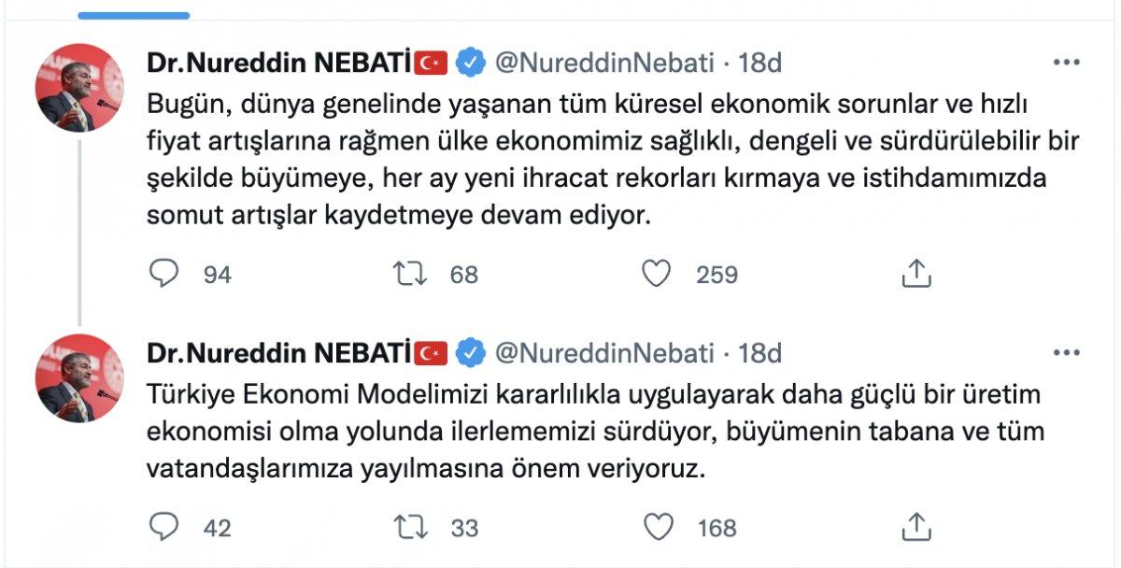Retweet the first tweet

[x=407, y=274]
